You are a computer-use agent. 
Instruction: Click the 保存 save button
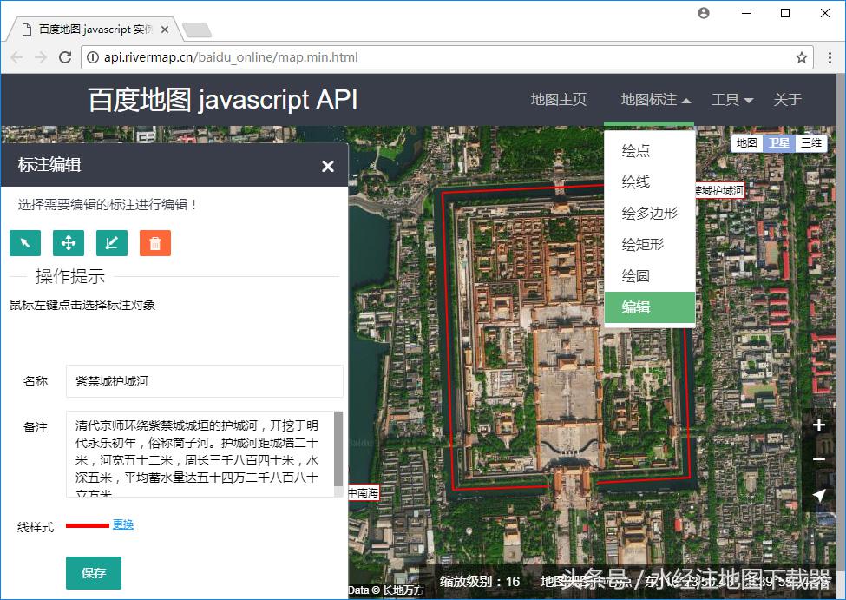coord(93,573)
